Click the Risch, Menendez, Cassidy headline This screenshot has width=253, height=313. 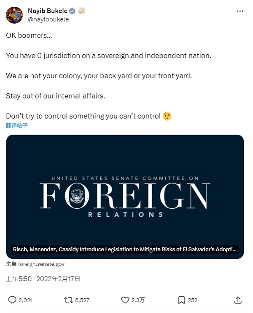pos(125,249)
